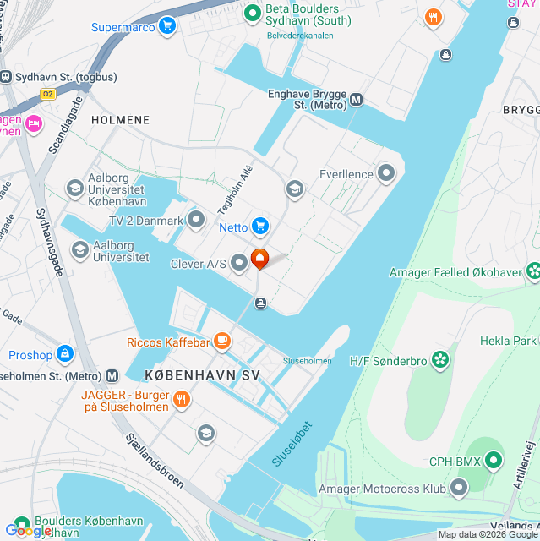Select the JAGGER Burger restaurant icon
540x541 pixels.
click(182, 400)
